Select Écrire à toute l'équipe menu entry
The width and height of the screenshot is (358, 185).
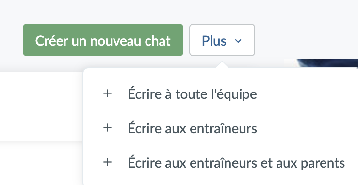221,93
